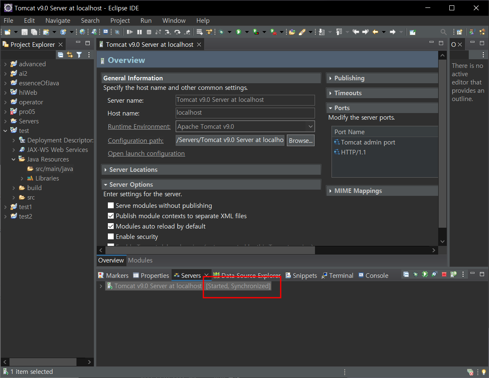Click the Open Perspective toolbar icon

point(459,32)
